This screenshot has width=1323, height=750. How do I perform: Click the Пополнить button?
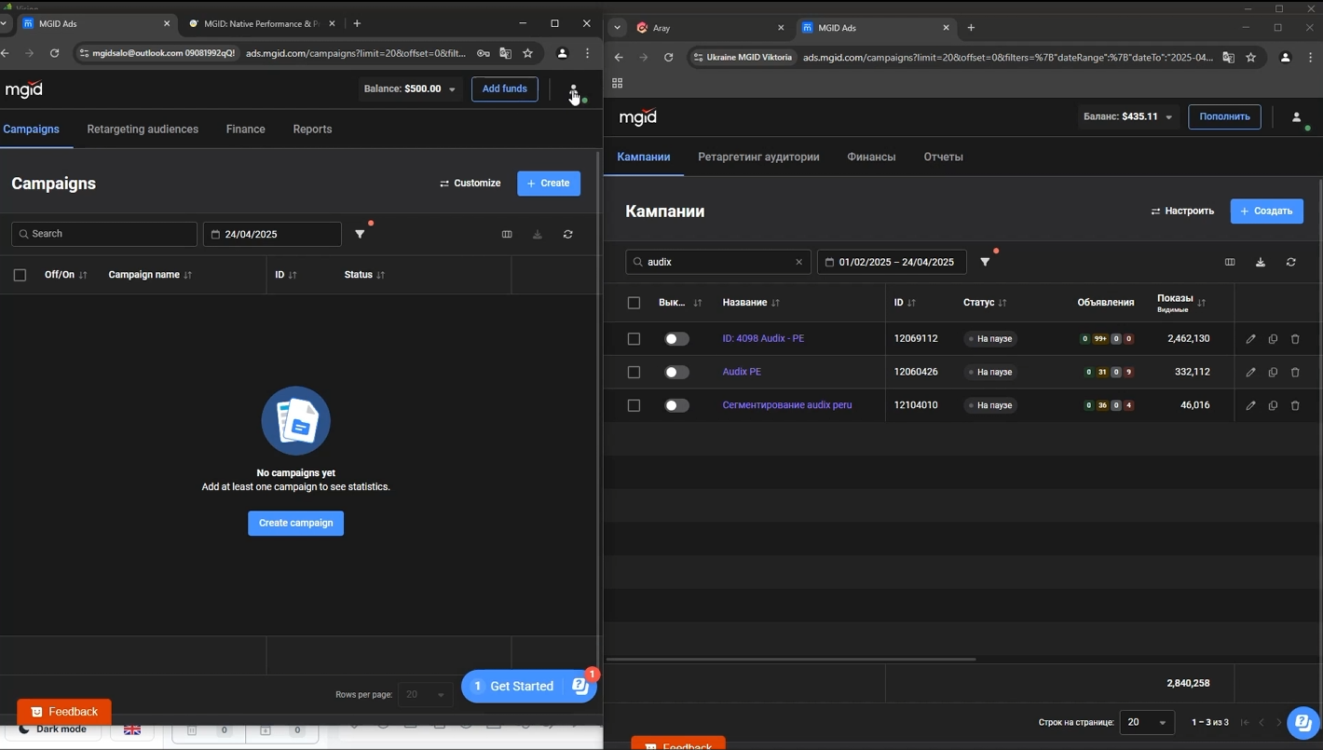tap(1224, 116)
